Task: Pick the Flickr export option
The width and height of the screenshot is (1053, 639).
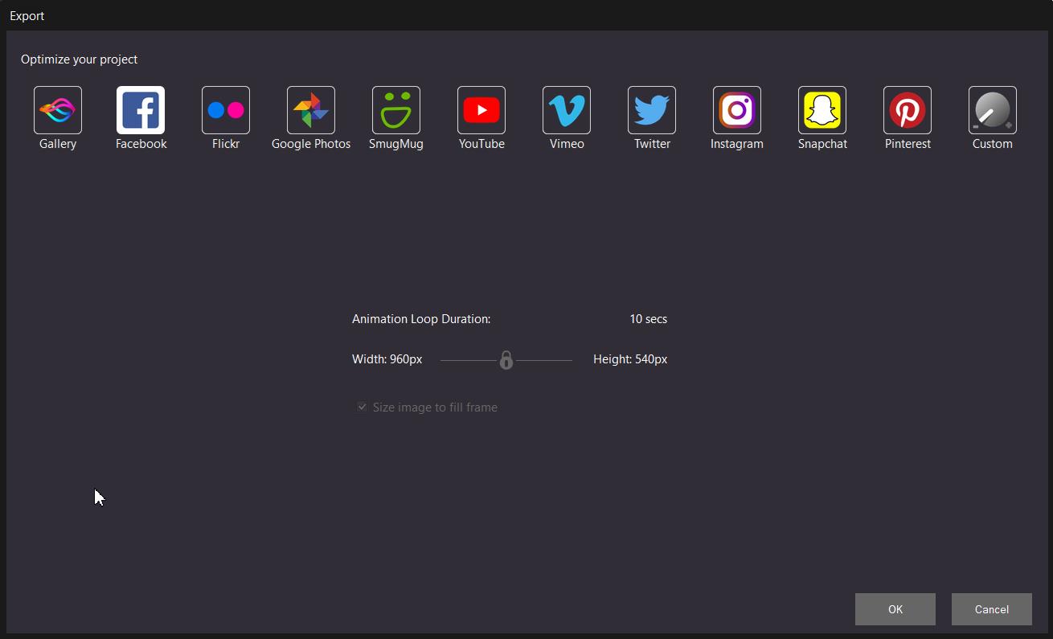Action: pos(226,110)
